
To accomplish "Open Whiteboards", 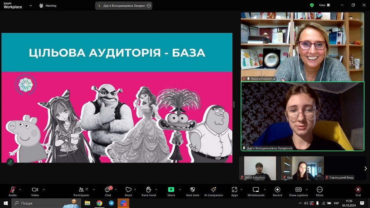I will 256,189.
